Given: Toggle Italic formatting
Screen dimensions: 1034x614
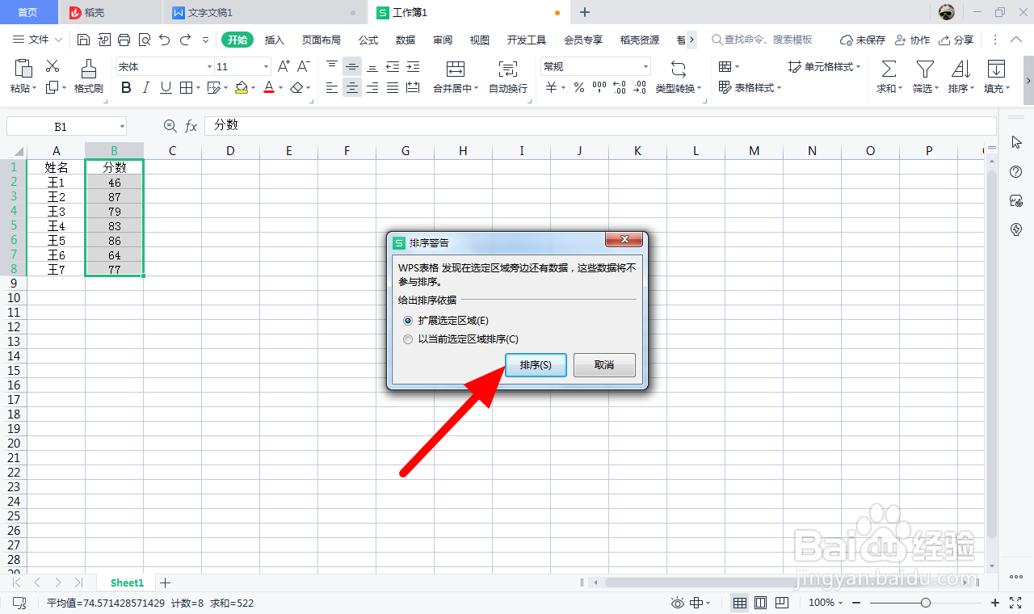Looking at the screenshot, I should tap(146, 88).
